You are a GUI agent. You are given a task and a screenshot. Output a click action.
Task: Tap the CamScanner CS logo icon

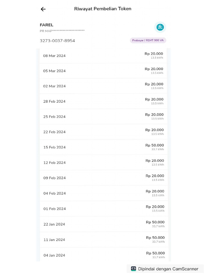pyautogui.click(x=133, y=269)
